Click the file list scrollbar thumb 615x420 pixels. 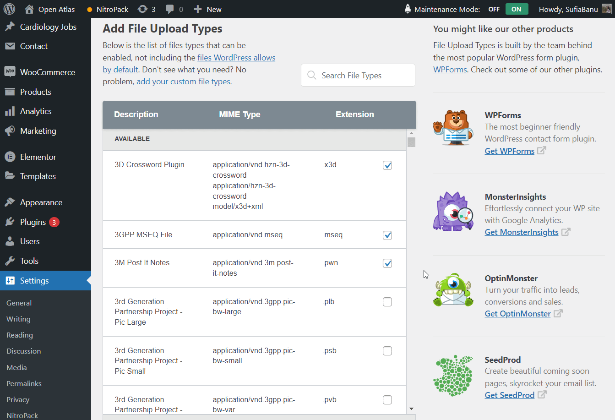tap(411, 142)
